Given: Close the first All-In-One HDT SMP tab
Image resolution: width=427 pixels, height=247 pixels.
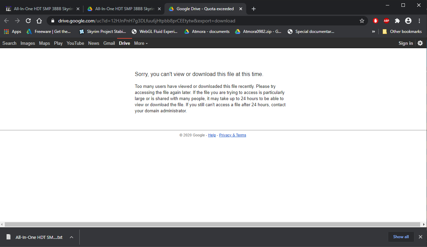Looking at the screenshot, I should [78, 9].
